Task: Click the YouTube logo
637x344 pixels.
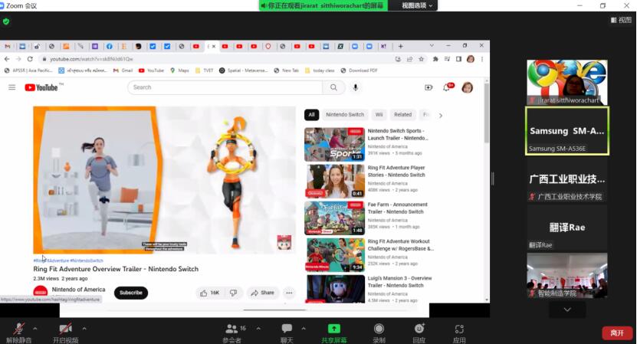Action: click(41, 87)
